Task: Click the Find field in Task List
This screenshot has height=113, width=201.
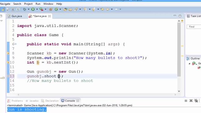Action: pyautogui.click(x=194, y=27)
